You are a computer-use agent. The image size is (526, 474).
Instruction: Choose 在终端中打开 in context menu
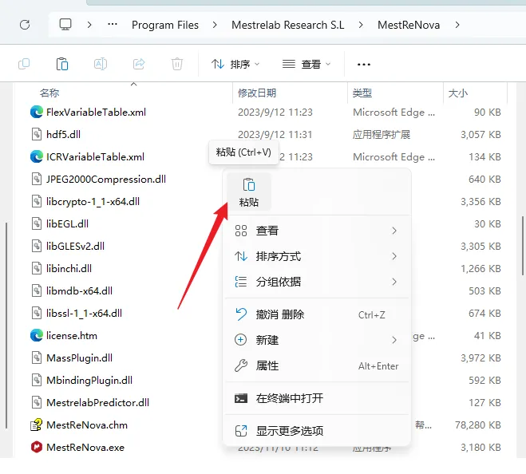pyautogui.click(x=317, y=398)
